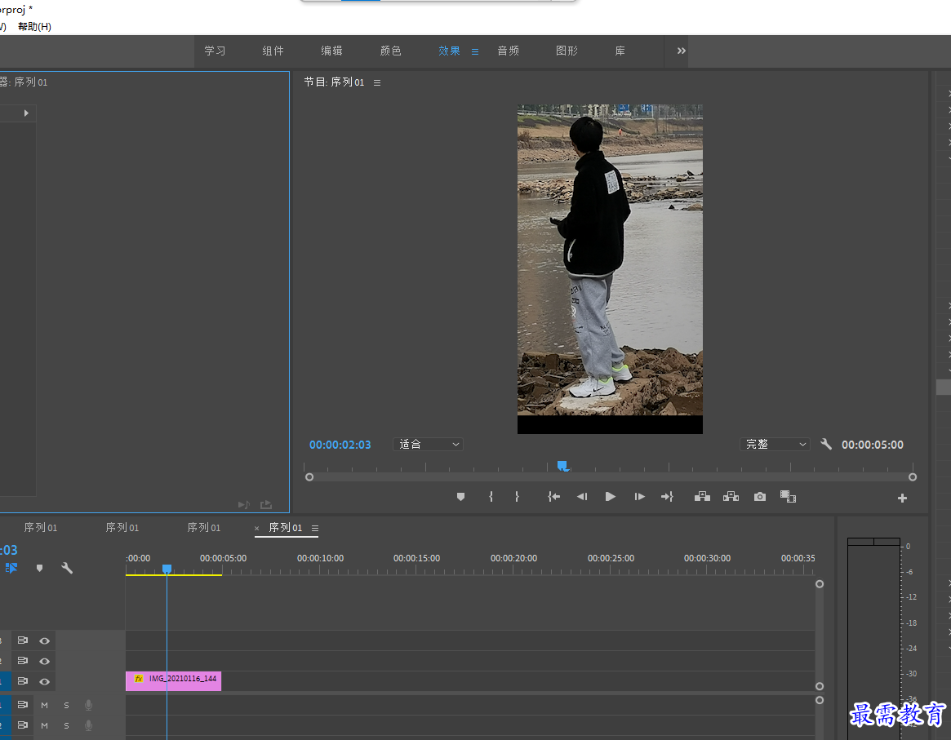951x740 pixels.
Task: Step forward one frame
Action: click(x=639, y=497)
